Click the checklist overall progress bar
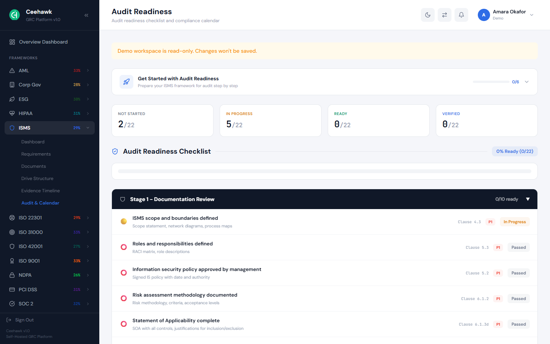 325,171
